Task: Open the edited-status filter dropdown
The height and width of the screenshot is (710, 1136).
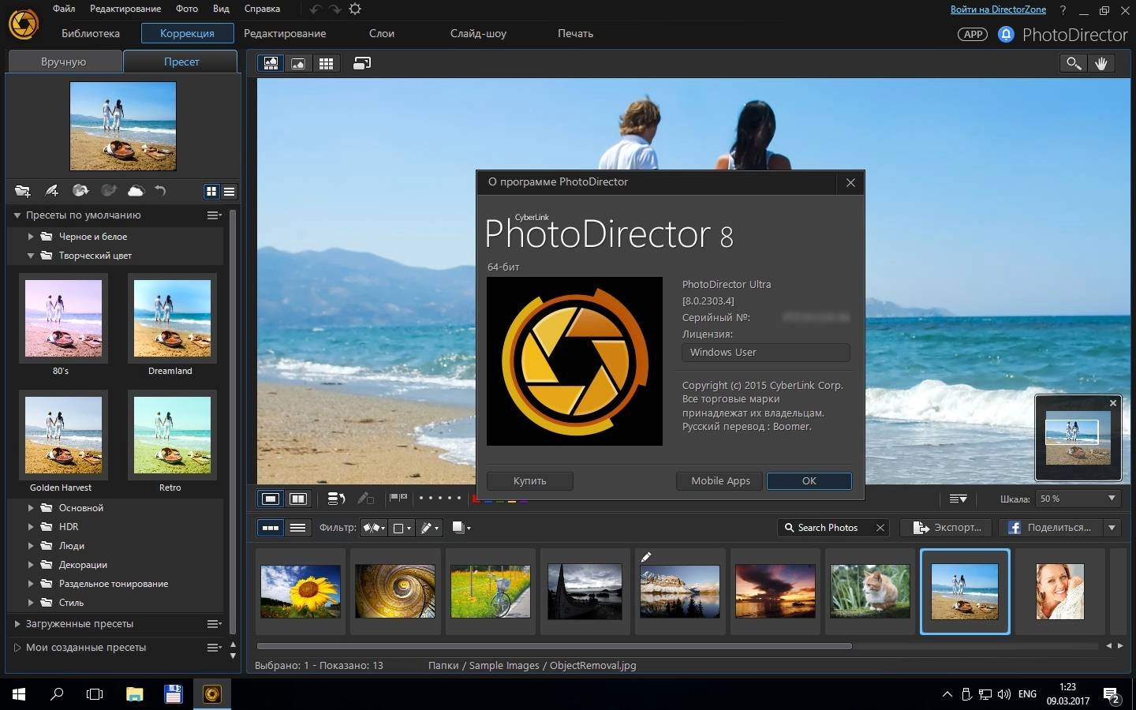Action: coord(430,528)
